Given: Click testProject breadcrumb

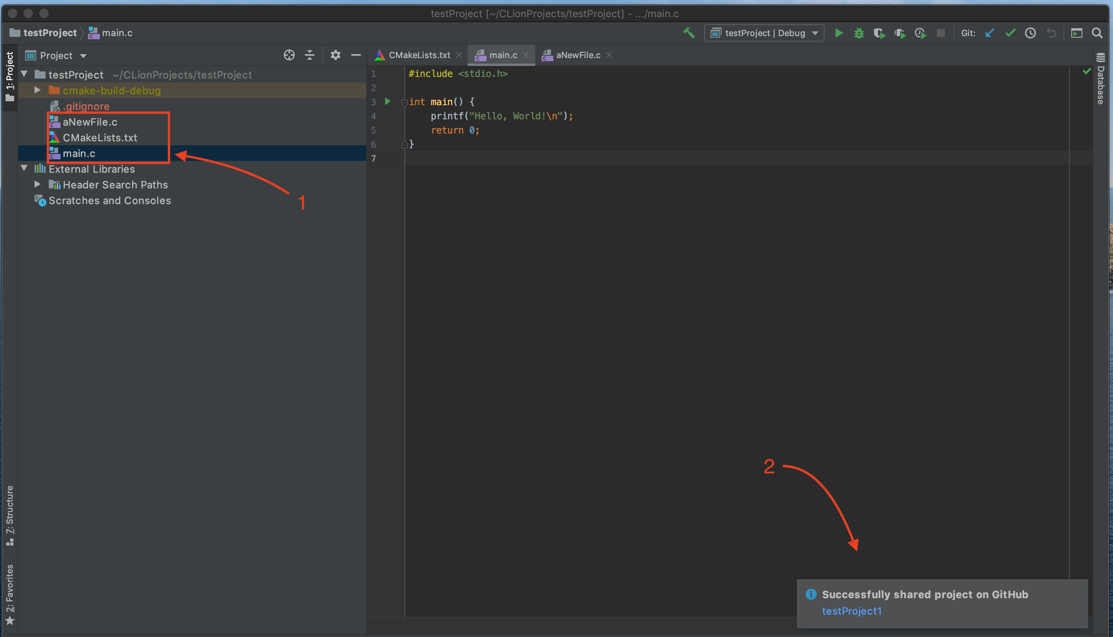Looking at the screenshot, I should tap(44, 33).
